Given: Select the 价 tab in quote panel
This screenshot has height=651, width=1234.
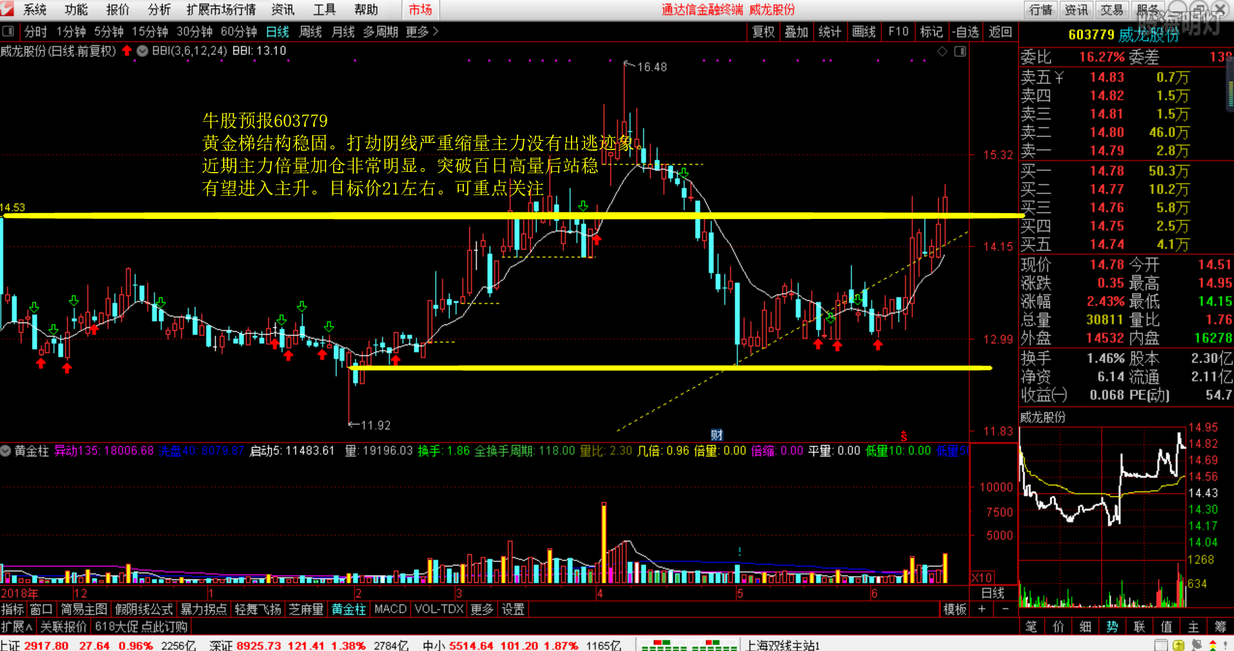Looking at the screenshot, I should 1058,627.
